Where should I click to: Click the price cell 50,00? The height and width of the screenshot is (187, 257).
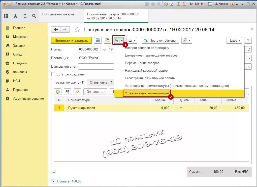coord(208,108)
